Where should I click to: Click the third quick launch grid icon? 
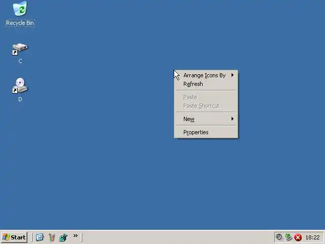pyautogui.click(x=63, y=237)
